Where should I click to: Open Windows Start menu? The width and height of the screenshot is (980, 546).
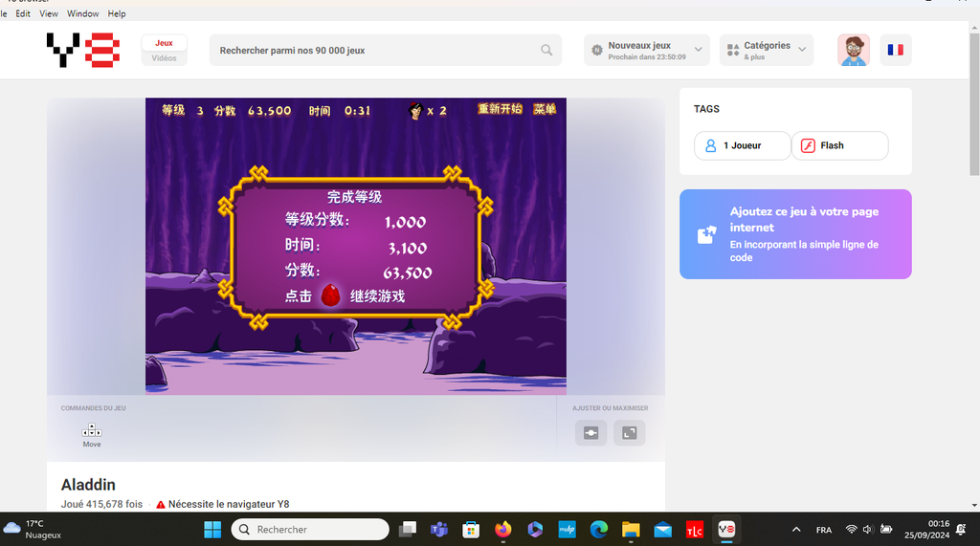point(212,529)
